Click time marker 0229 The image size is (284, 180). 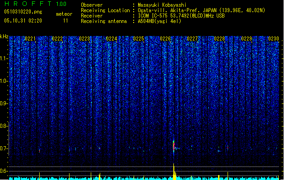click(x=247, y=39)
